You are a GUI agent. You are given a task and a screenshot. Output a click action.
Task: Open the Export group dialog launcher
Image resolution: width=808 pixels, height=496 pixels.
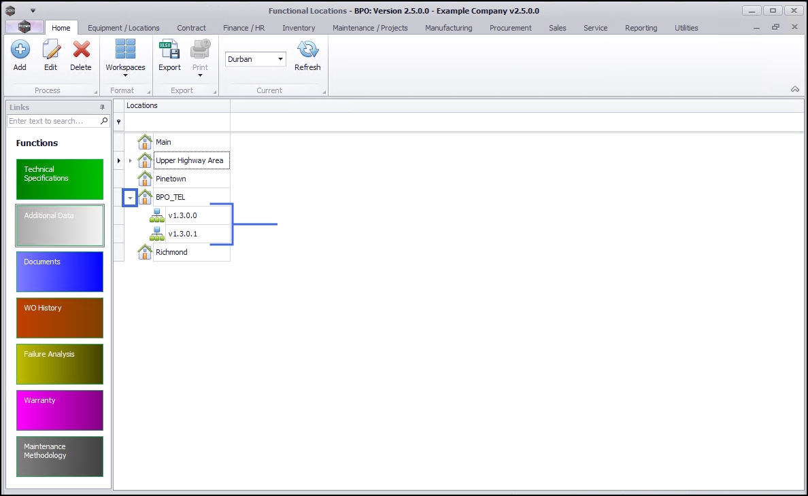(215, 92)
